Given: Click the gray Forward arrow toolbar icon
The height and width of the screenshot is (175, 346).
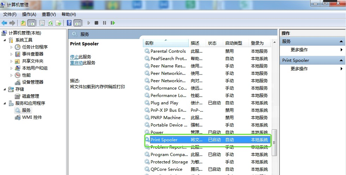Looking at the screenshot, I should coord(12,23).
